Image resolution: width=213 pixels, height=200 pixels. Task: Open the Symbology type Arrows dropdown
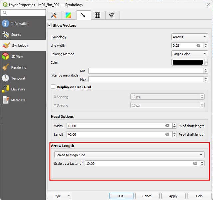click(x=190, y=37)
